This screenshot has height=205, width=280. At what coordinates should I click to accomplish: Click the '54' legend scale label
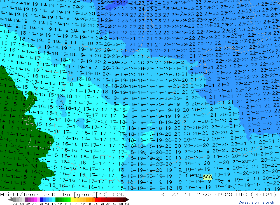coord(127,204)
